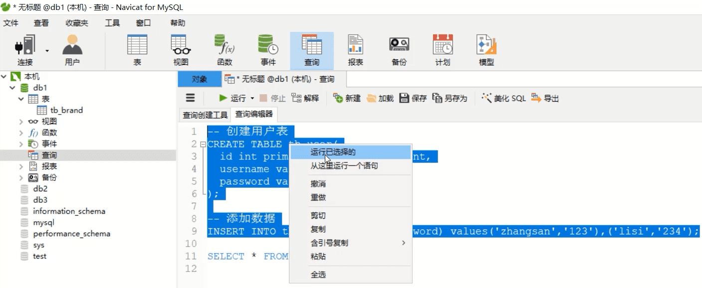Image resolution: width=702 pixels, height=288 pixels.
Task: Choose 运行已选择的 from the context menu
Action: [x=333, y=152]
